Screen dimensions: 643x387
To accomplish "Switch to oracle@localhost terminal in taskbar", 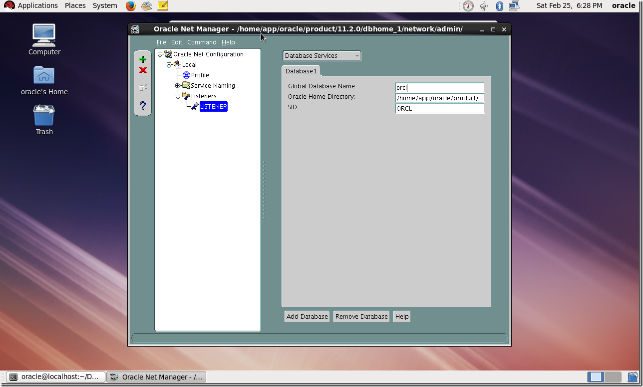I will coord(55,377).
